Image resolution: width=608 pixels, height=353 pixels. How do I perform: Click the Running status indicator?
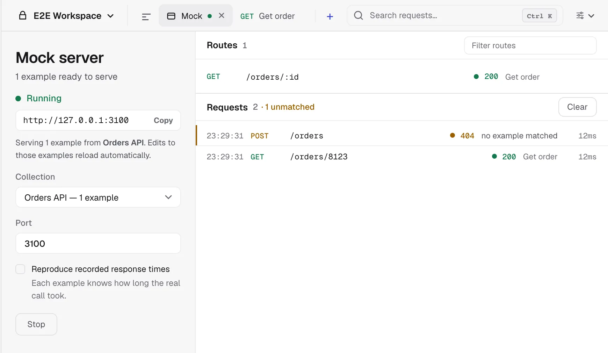38,98
